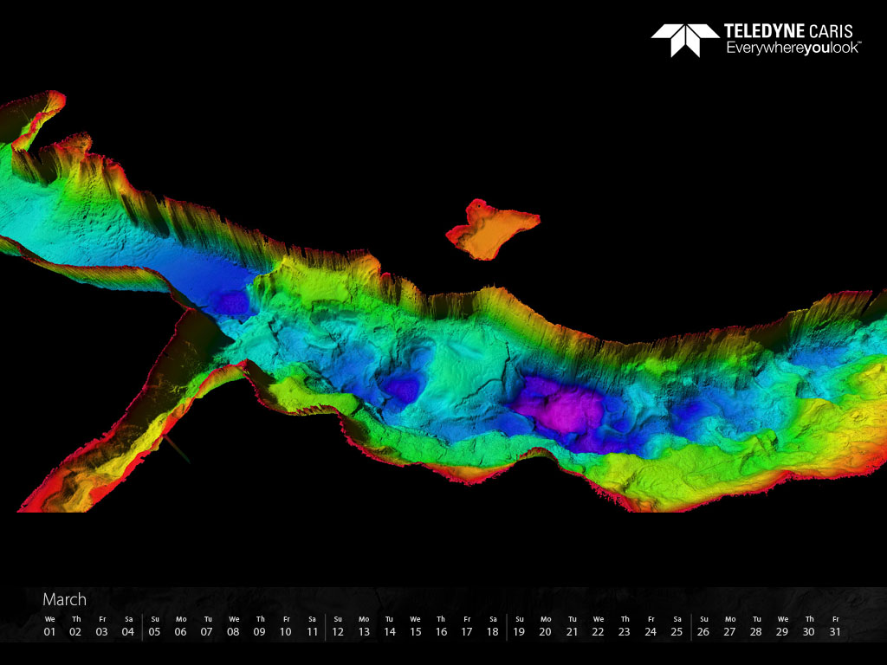Select calendar date 01
Screen dimensions: 887x665
point(49,631)
